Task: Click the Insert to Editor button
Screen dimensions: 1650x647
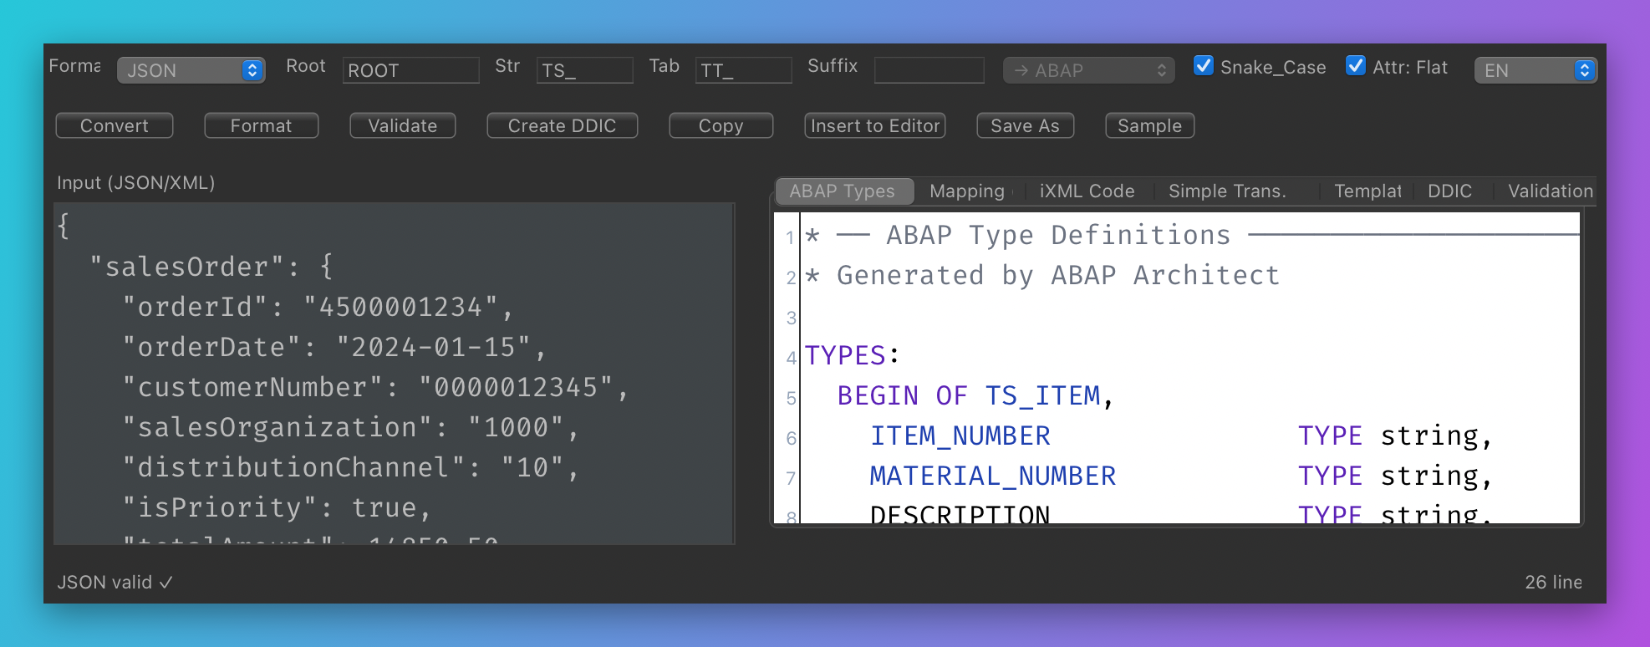Action: click(875, 125)
